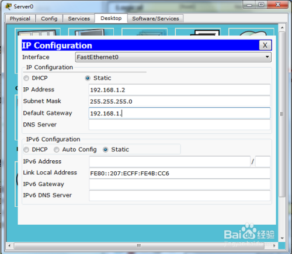Click the vertical scrollbar down arrow
The width and height of the screenshot is (292, 254).
(x=282, y=238)
